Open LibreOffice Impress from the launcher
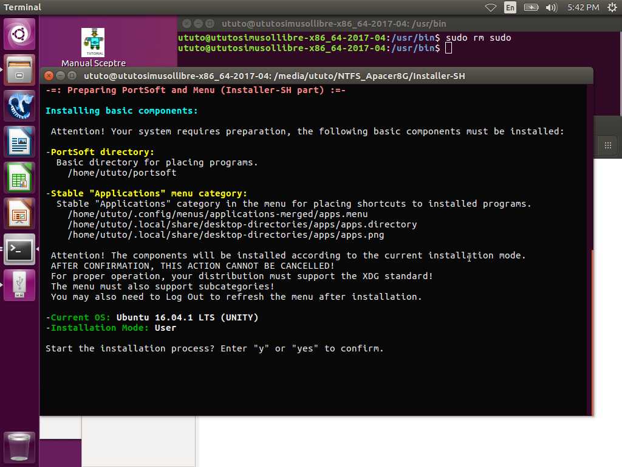The image size is (622, 467). tap(19, 213)
